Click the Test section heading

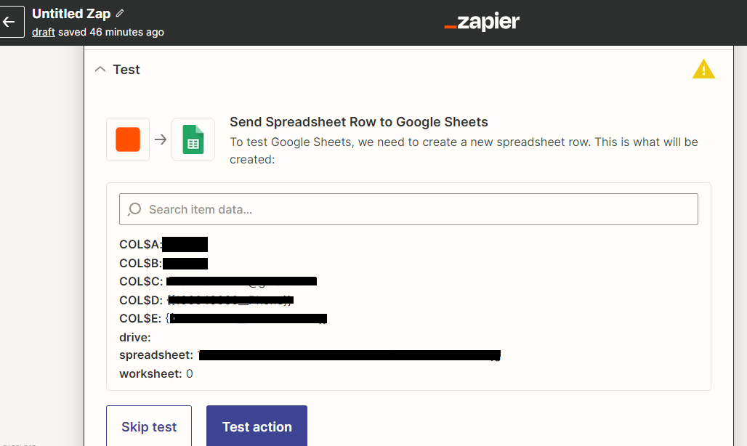126,70
